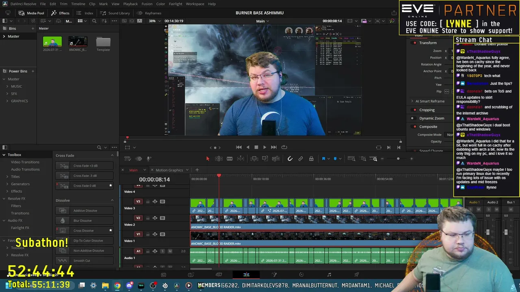
Task: Search the media pool with magnifier icon
Action: point(94,21)
